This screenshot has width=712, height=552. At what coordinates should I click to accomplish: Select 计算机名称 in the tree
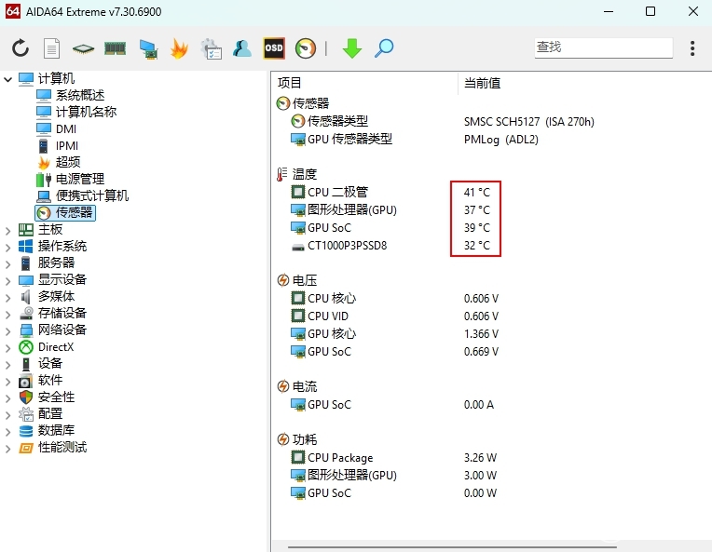click(x=86, y=112)
